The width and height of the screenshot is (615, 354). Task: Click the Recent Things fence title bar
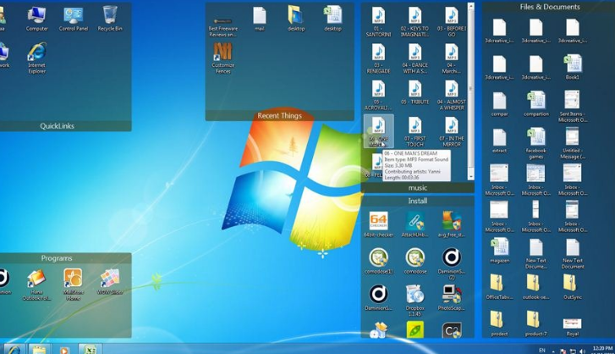click(280, 115)
